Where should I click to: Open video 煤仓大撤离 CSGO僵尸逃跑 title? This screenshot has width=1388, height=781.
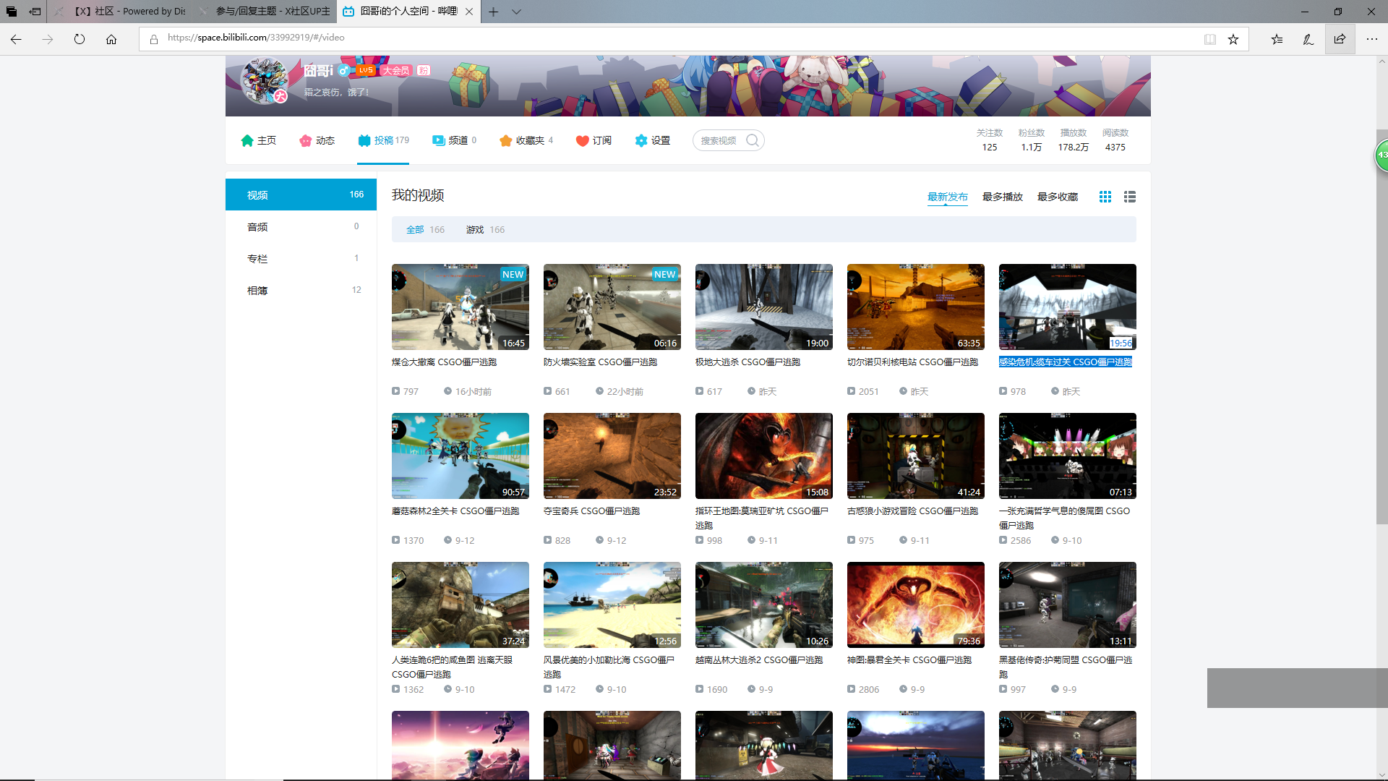(x=444, y=362)
